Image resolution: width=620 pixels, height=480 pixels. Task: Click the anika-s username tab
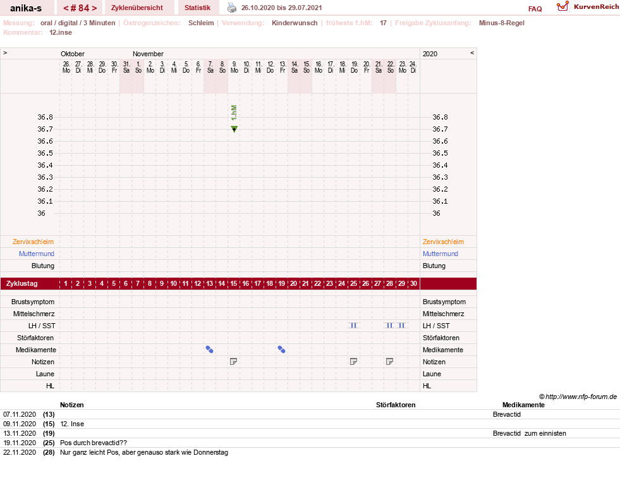coord(26,8)
